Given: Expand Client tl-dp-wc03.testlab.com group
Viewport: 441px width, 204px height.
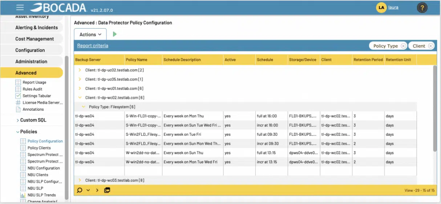Looking at the screenshot, I should pos(80,180).
